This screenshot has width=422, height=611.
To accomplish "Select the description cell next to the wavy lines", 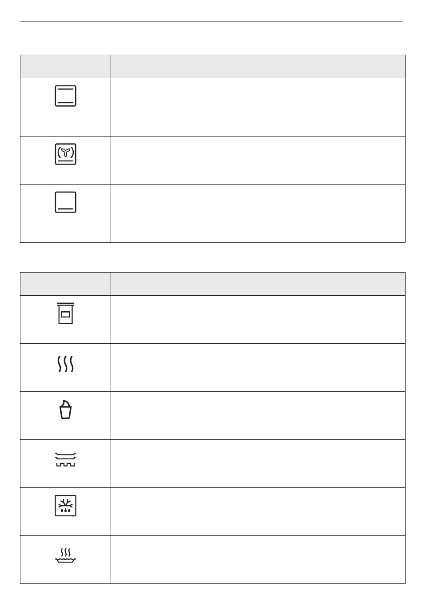I will pos(258,367).
